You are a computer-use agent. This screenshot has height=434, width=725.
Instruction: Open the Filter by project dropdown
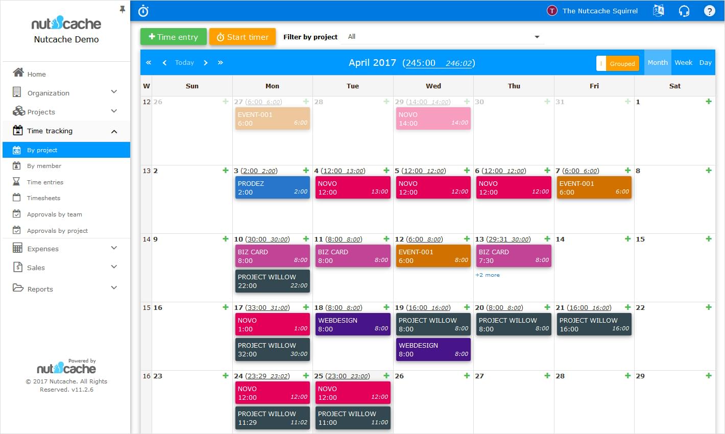click(x=442, y=37)
